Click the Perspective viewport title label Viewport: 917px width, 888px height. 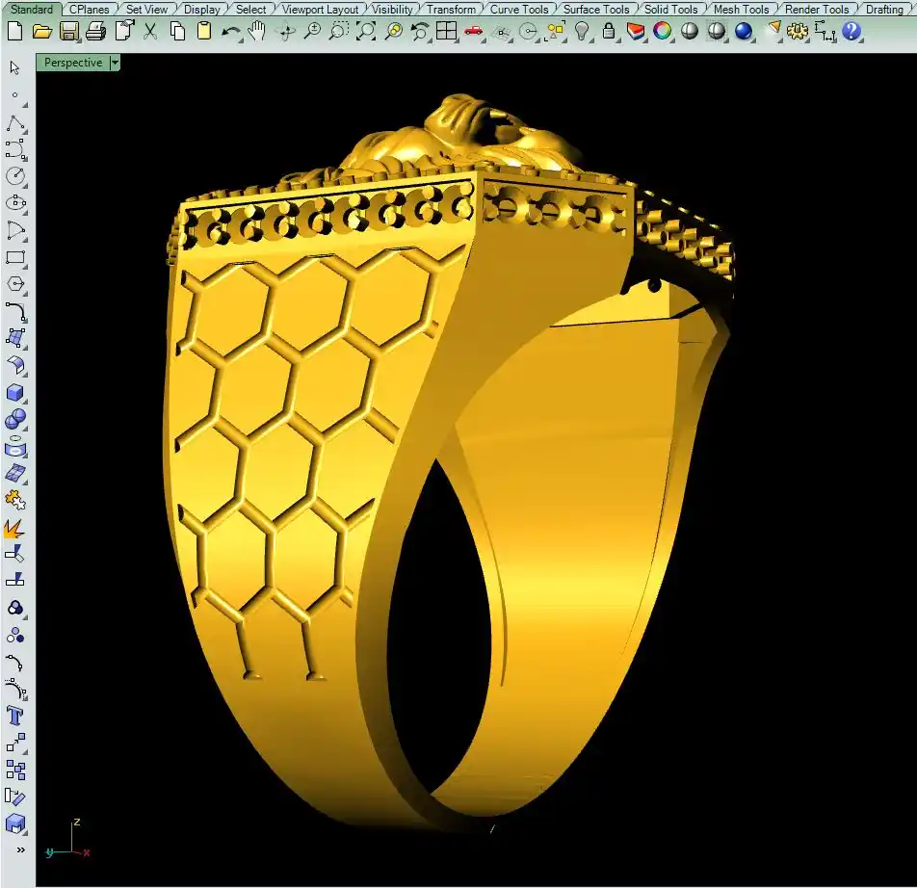[x=72, y=63]
